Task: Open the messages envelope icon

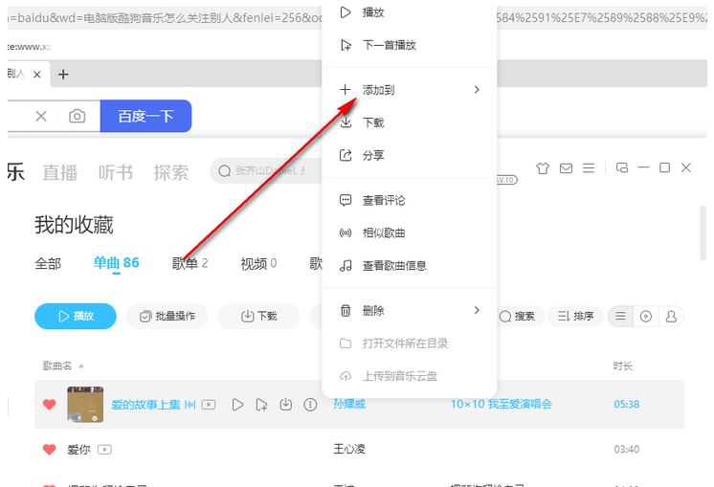Action: coord(566,168)
